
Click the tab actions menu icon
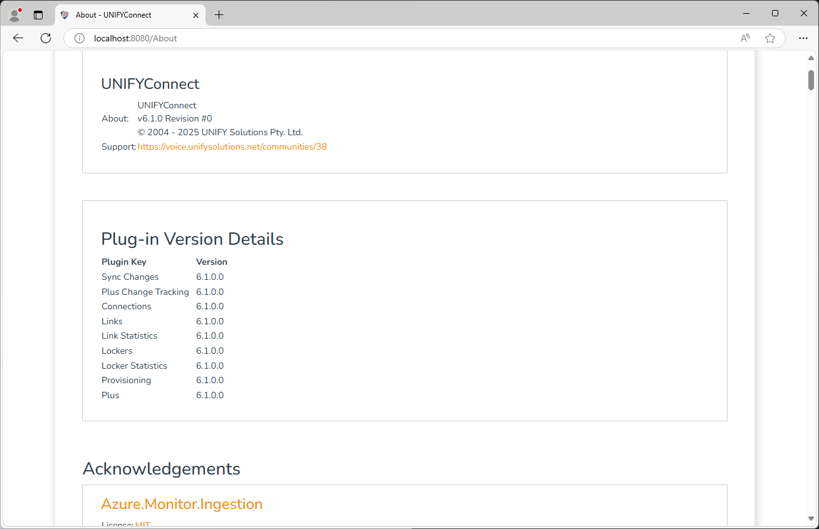pos(38,15)
